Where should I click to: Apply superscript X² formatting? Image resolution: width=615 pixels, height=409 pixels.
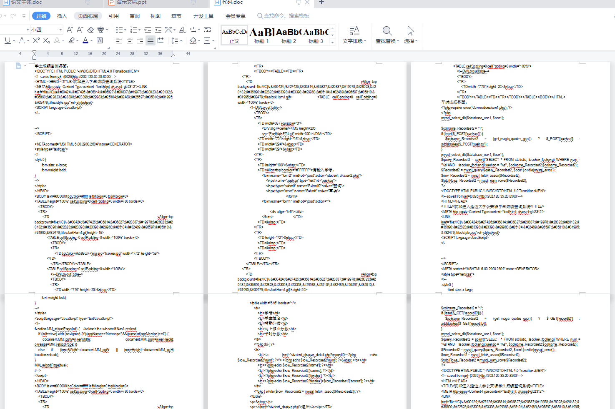point(36,40)
